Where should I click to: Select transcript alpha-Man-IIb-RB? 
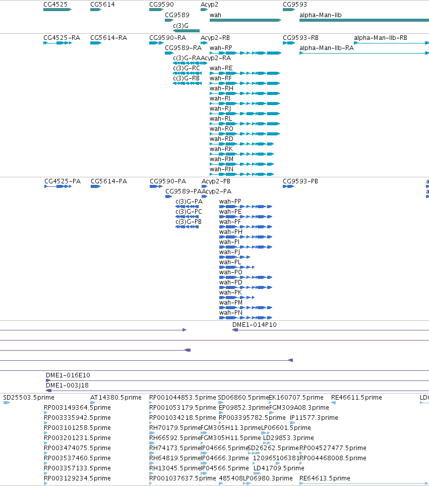tap(391, 43)
